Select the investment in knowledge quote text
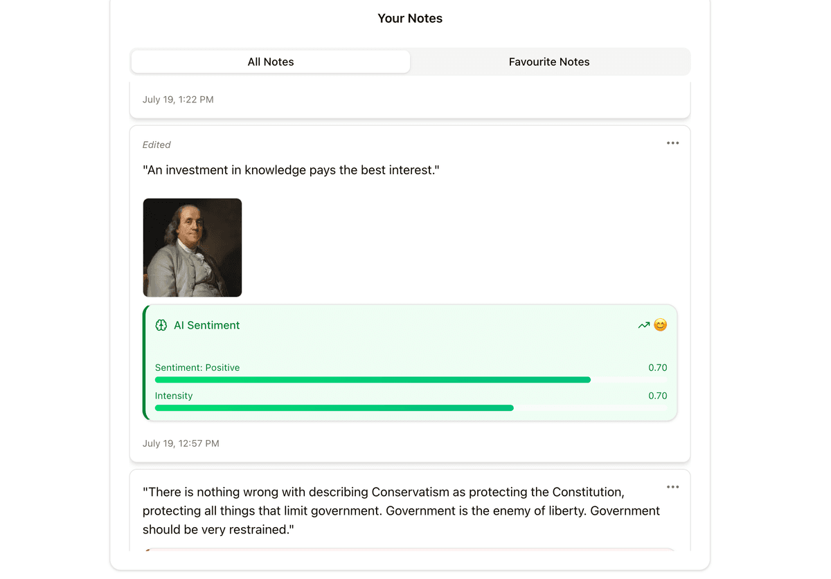 (x=291, y=169)
